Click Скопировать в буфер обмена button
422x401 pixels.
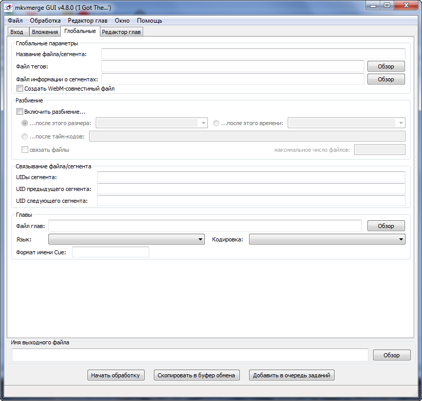pos(197,375)
